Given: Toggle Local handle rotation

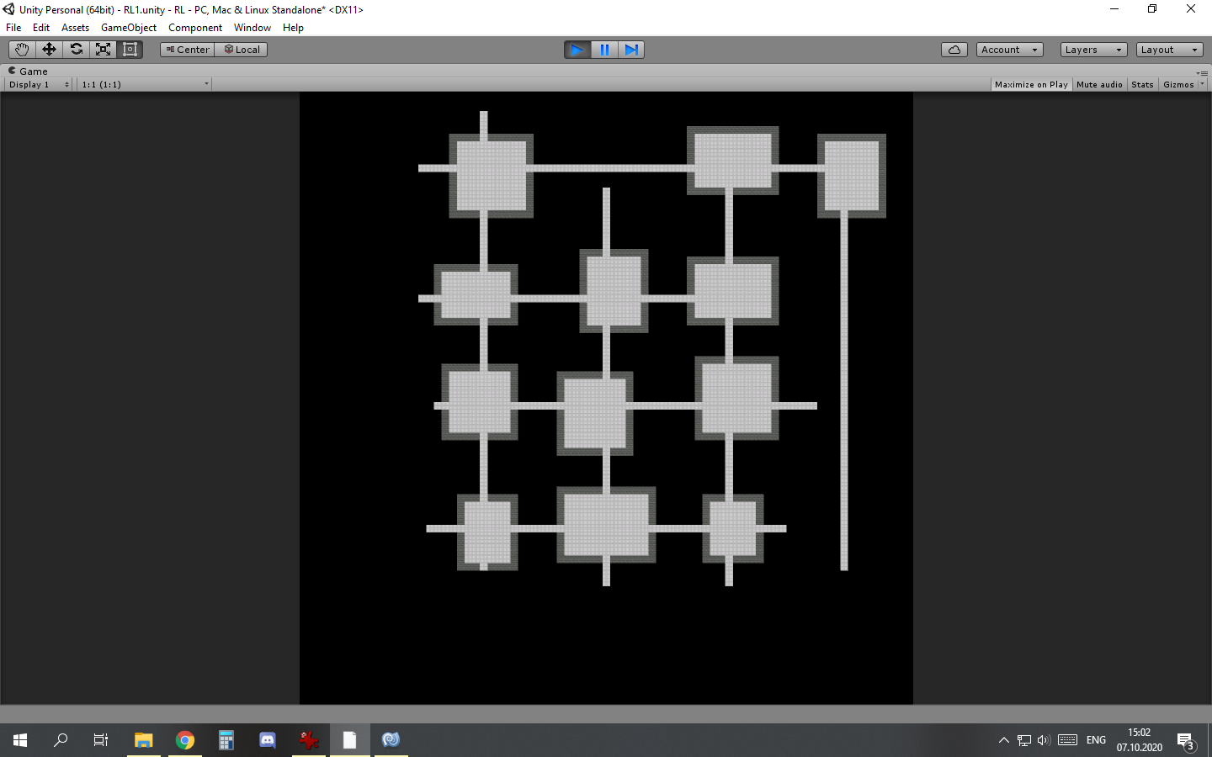Looking at the screenshot, I should (x=242, y=50).
